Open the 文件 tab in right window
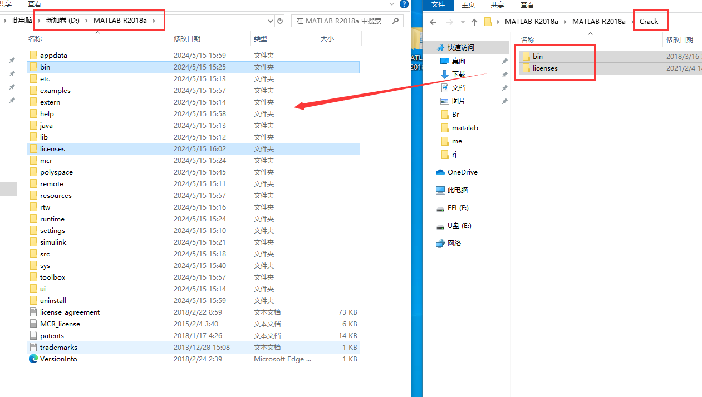 coord(439,4)
